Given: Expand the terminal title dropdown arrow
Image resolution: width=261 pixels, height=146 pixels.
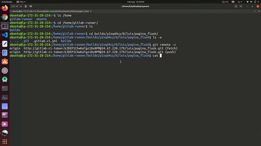Looking at the screenshot, I should pyautogui.click(x=91, y=11).
